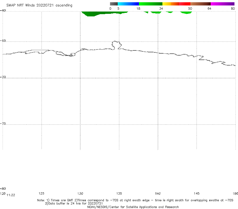The image size is (238, 209).
Task: Click the green segment of the color bar
Action: (x=151, y=4)
